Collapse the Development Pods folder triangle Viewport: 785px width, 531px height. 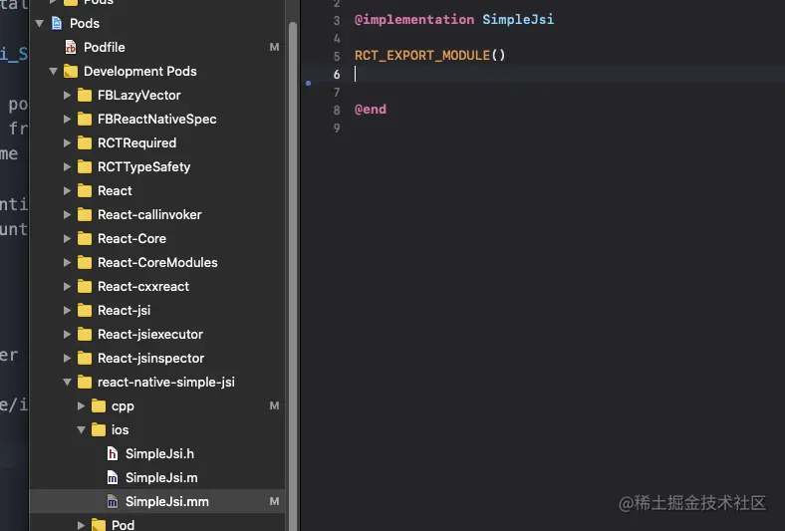[54, 72]
